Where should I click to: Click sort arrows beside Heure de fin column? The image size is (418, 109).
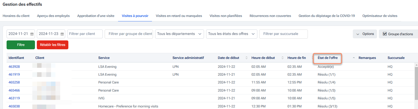tap(313, 58)
